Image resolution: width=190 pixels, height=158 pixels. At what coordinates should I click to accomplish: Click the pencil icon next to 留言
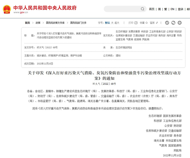point(157,23)
